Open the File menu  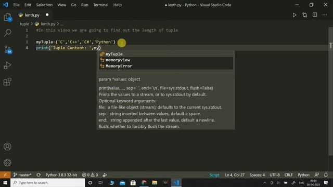click(x=16, y=5)
